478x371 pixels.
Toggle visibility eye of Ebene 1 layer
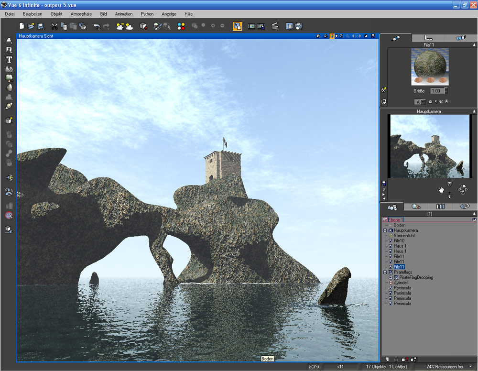coord(474,219)
